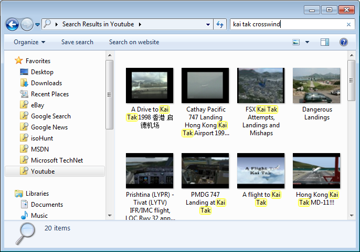The width and height of the screenshot is (360, 252).
Task: Open the Organize menu
Action: (29, 42)
